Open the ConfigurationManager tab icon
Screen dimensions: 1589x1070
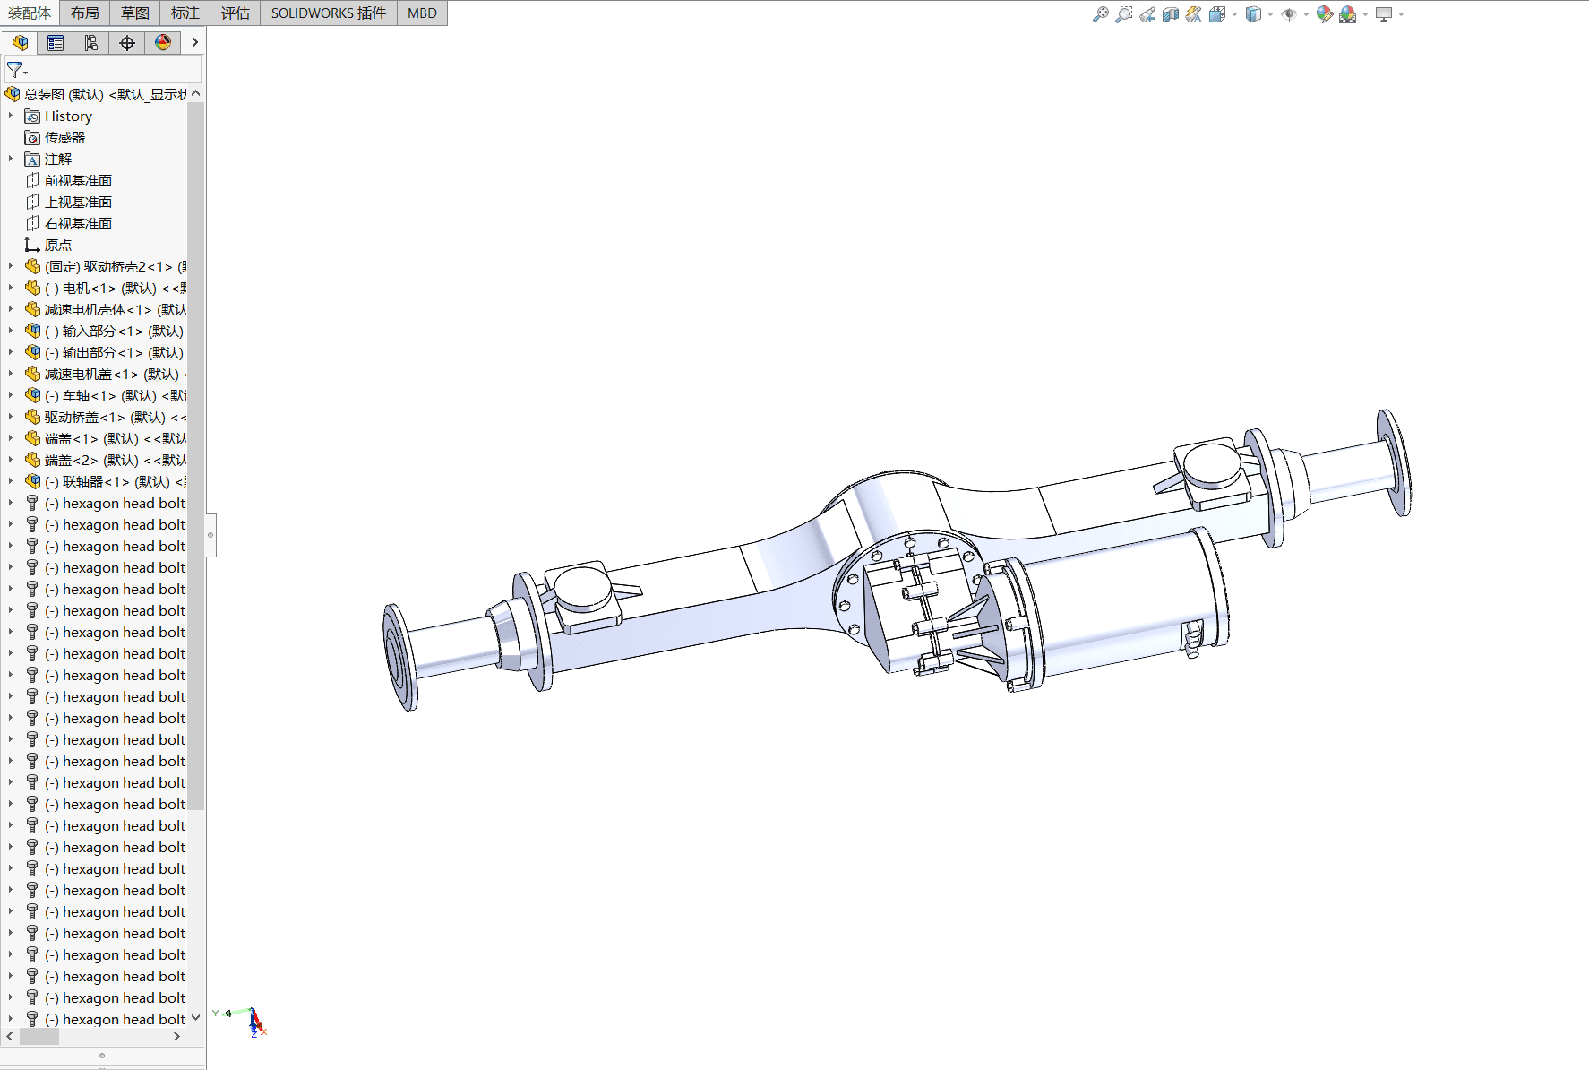click(x=91, y=43)
